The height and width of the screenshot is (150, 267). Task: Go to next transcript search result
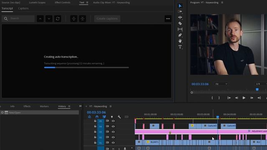click(x=49, y=19)
